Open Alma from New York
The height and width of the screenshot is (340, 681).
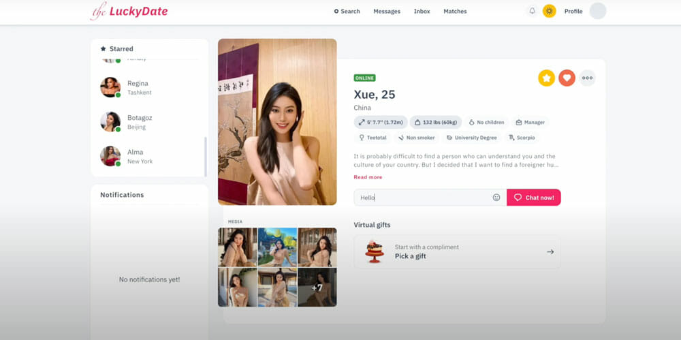[x=149, y=156]
